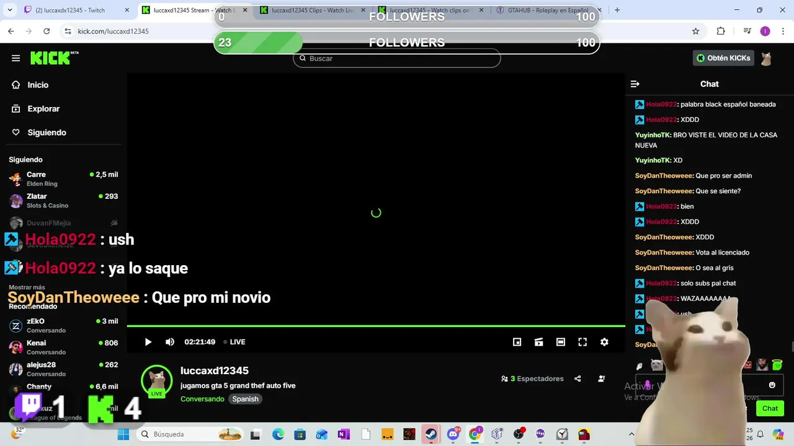
Task: Play the stream with the play button
Action: point(148,342)
